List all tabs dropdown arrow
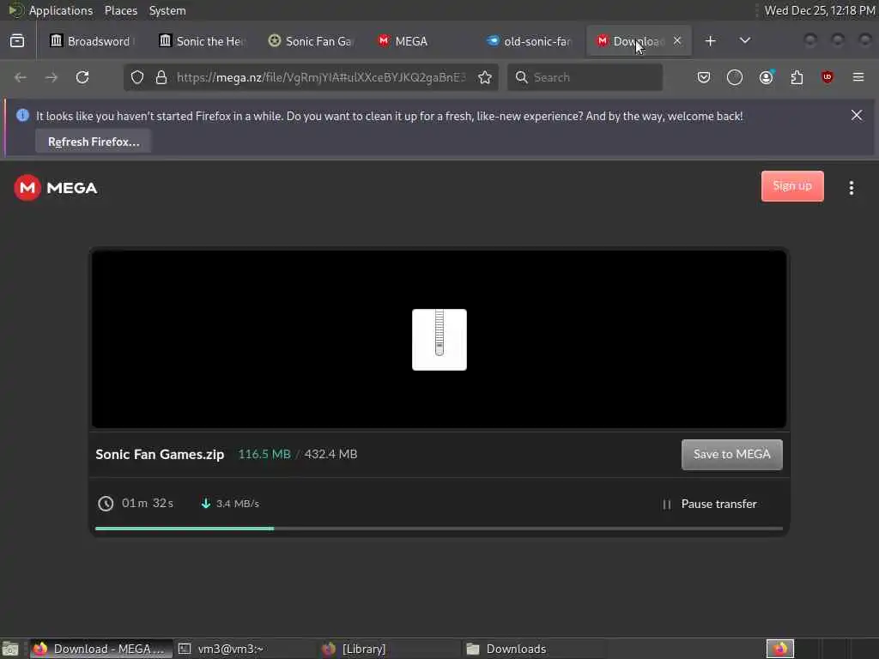 point(744,40)
